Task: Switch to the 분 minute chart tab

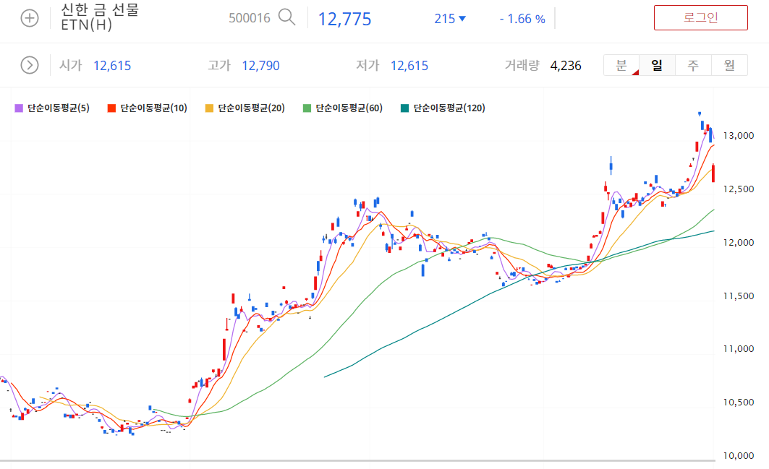Action: tap(621, 65)
